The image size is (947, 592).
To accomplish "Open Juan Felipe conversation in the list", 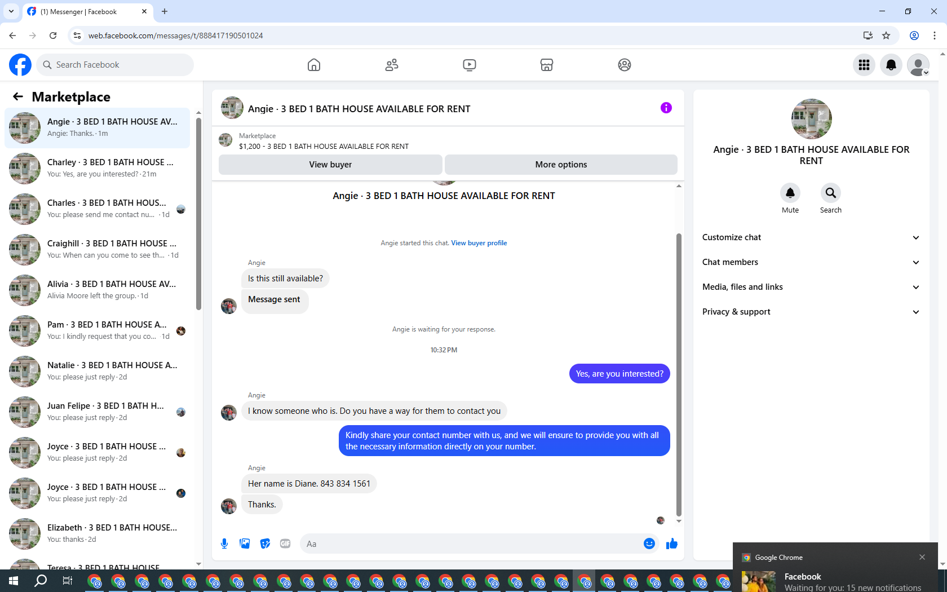I will pyautogui.click(x=97, y=412).
